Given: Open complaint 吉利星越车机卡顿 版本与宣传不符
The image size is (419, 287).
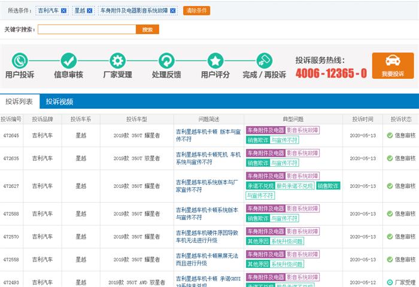Looking at the screenshot, I should coord(208,135).
